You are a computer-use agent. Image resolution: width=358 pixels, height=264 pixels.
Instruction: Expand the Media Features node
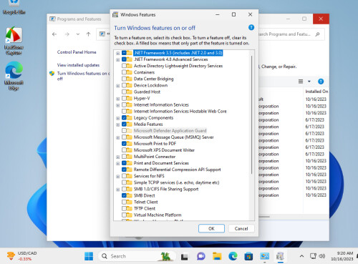(x=117, y=124)
